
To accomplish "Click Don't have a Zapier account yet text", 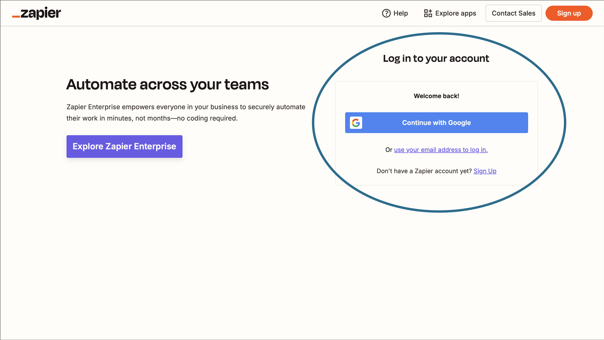I will (424, 171).
